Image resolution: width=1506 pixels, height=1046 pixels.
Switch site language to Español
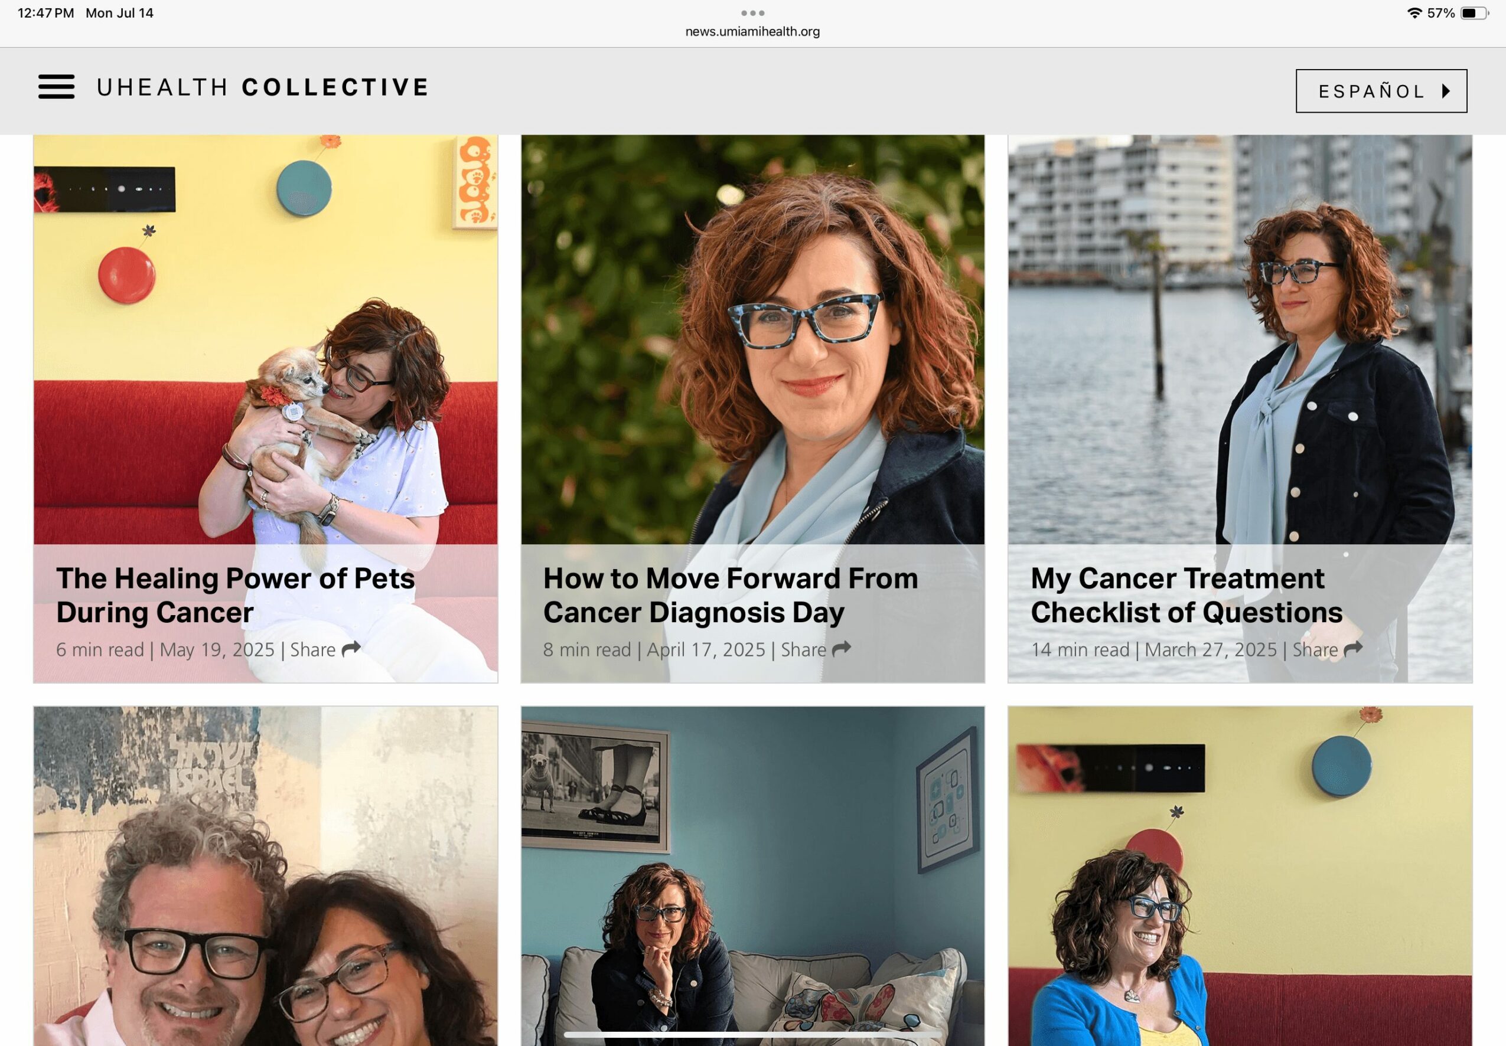(x=1381, y=91)
